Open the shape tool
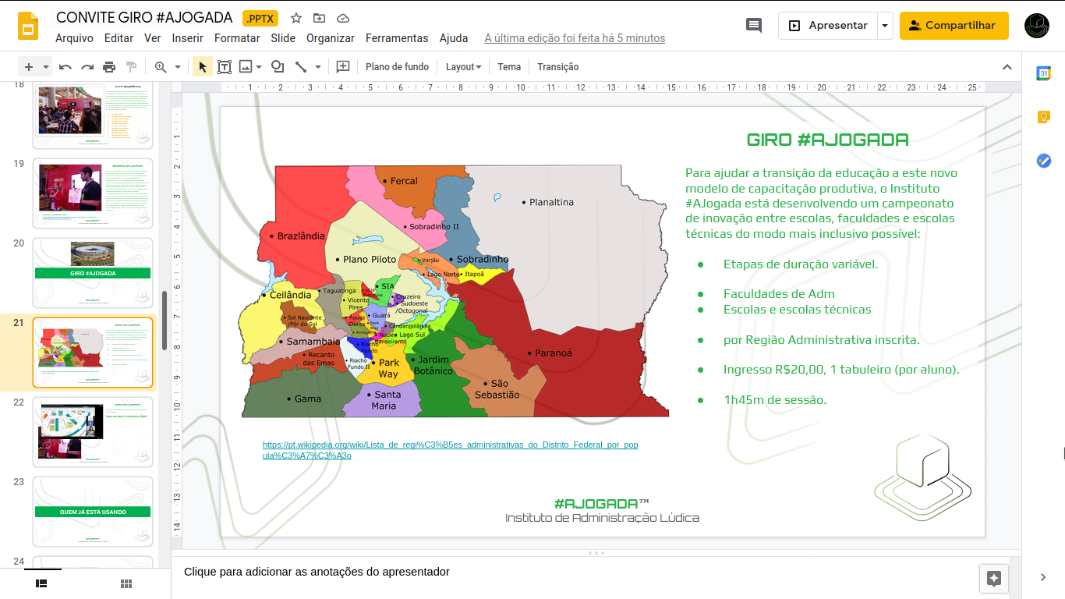This screenshot has height=599, width=1065. click(x=278, y=67)
